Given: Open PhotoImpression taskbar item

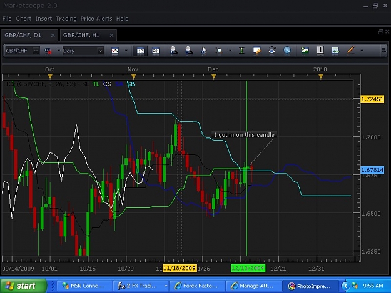Looking at the screenshot, I should pyautogui.click(x=310, y=286).
